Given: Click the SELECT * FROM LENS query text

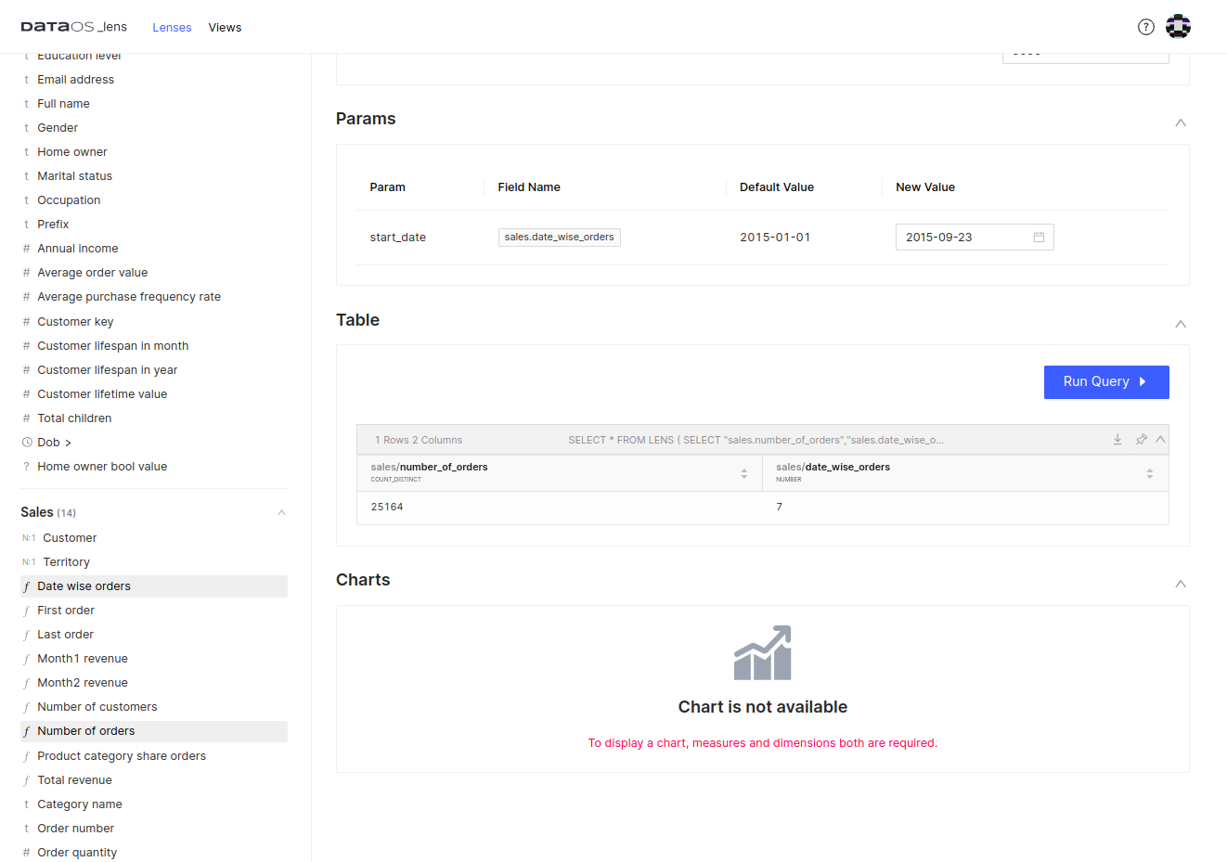Looking at the screenshot, I should tap(756, 440).
